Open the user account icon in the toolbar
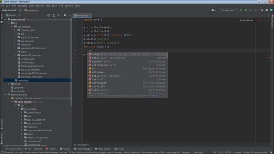274x154 pixels. (x=214, y=10)
